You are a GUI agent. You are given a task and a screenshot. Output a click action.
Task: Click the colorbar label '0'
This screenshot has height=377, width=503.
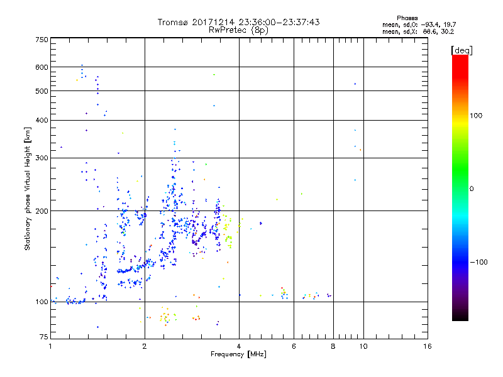[471, 189]
